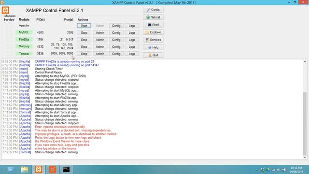Viewport: 309px width, 174px height.
Task: Click the log scrollbar down arrow
Action: [305, 158]
